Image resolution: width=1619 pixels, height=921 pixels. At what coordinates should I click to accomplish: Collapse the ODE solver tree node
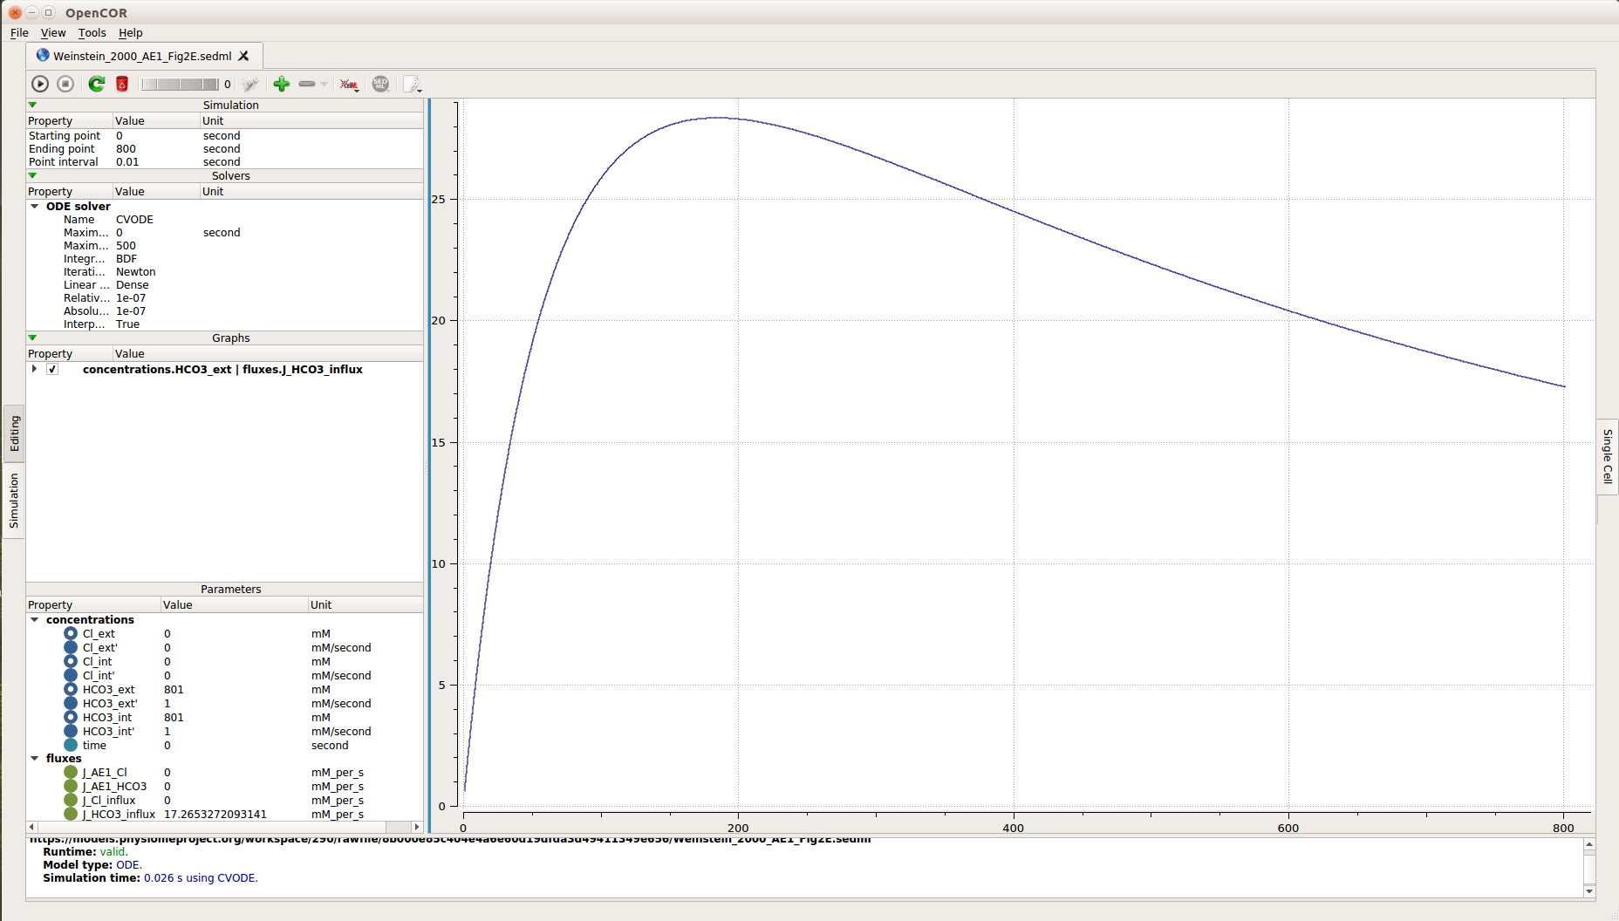point(35,207)
